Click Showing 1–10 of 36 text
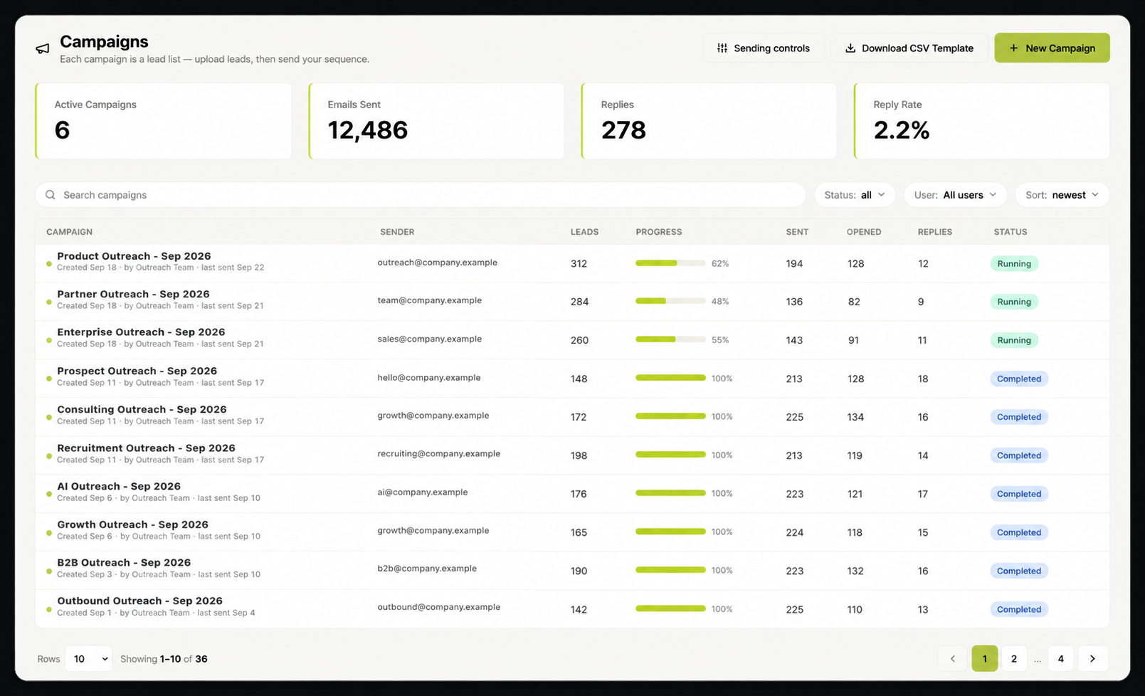The image size is (1145, 696). point(164,659)
